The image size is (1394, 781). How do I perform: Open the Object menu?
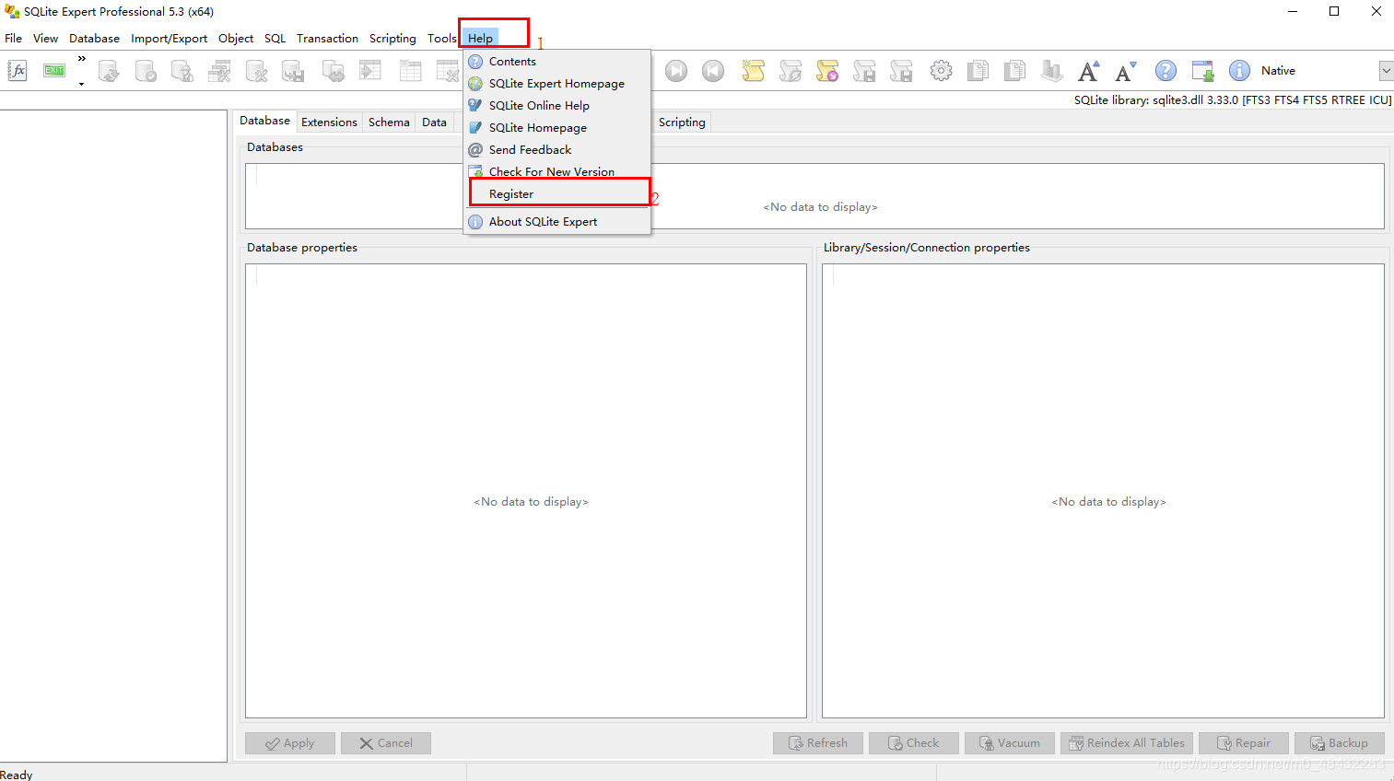coord(236,39)
